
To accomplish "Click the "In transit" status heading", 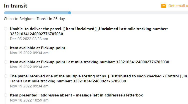I will click(x=16, y=6).
